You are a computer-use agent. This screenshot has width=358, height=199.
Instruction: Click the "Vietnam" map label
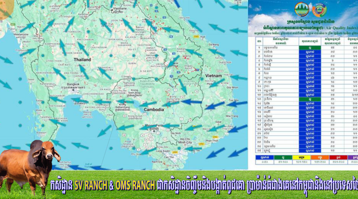pyautogui.click(x=213, y=76)
